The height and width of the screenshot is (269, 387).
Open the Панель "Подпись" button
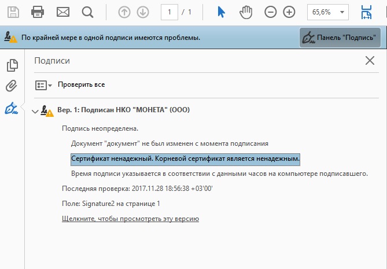click(x=340, y=38)
